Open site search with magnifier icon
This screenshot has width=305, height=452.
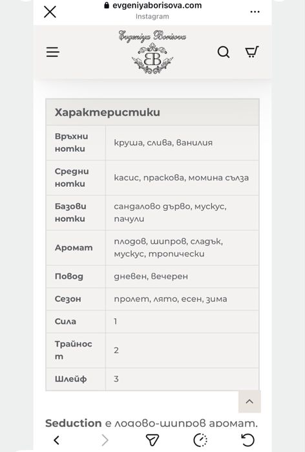click(x=224, y=52)
